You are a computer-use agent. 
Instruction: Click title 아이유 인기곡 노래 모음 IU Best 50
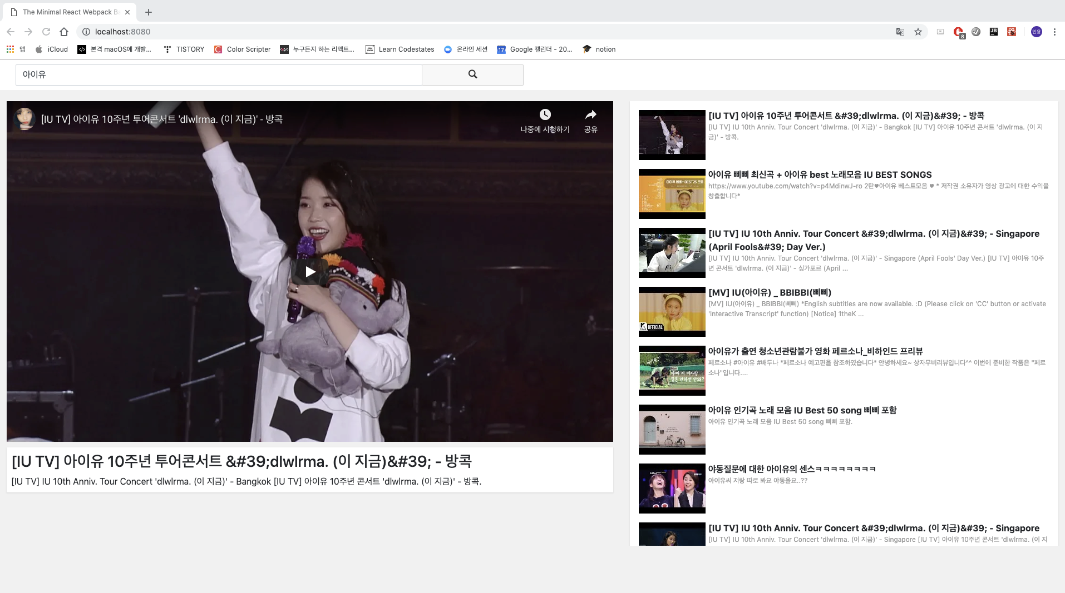click(802, 410)
